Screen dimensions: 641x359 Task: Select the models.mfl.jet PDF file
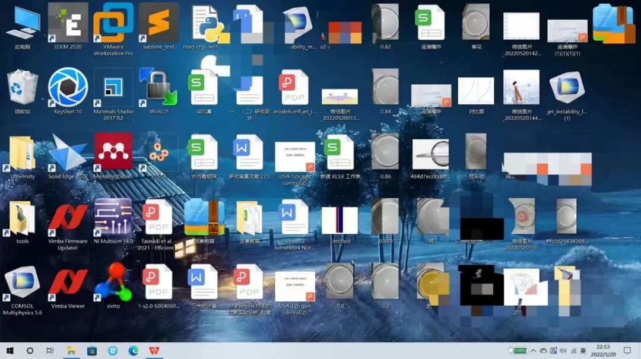(295, 91)
